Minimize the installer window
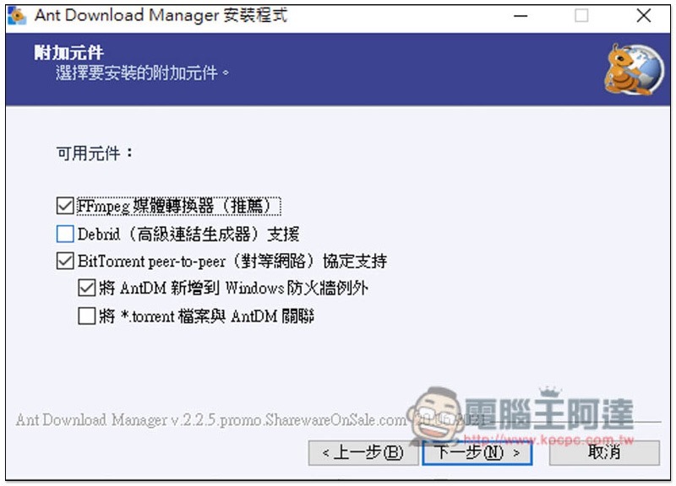 click(x=521, y=16)
